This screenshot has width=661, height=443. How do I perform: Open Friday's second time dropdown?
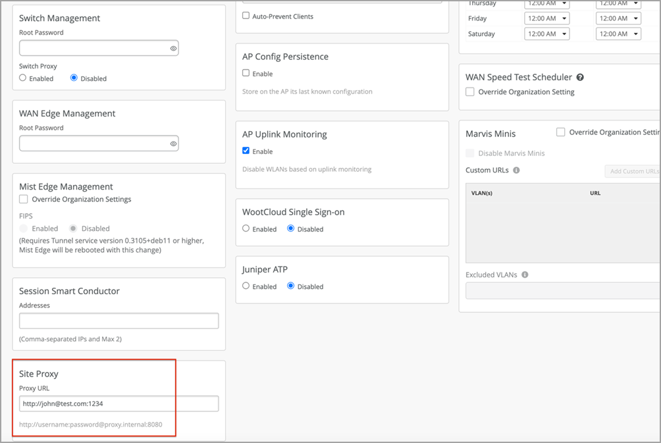pos(618,19)
